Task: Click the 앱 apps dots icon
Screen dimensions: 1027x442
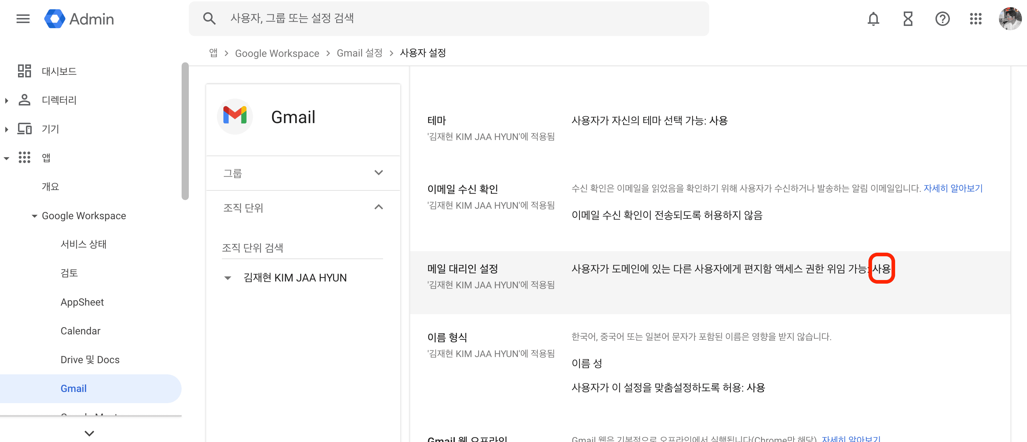Action: pos(25,158)
